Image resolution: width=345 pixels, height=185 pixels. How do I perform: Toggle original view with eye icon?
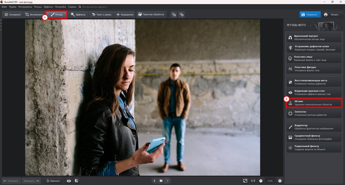(69, 181)
